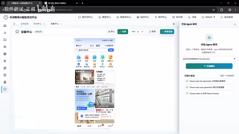The height and width of the screenshot is (134, 239).
Task: Tap the location pin in the popup card
Action: coord(82,116)
